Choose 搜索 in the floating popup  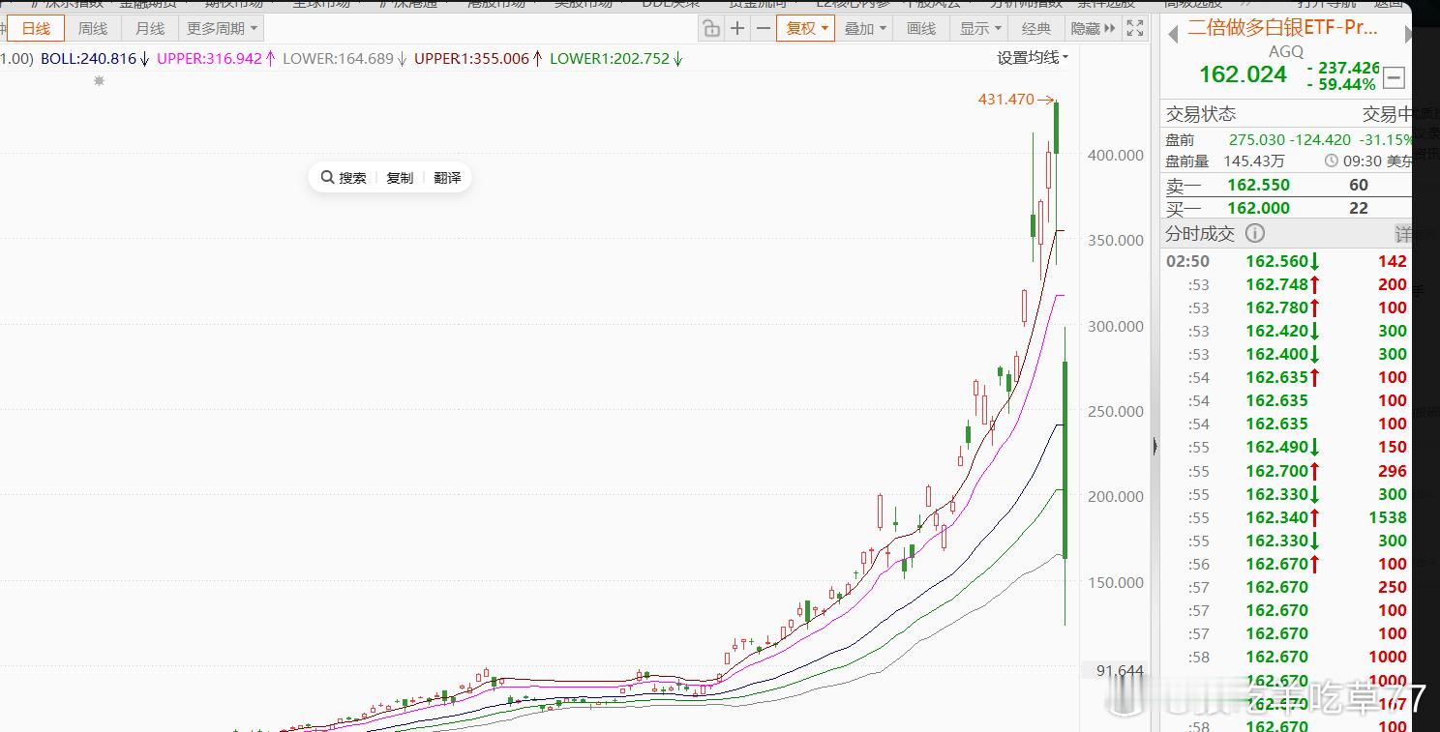point(352,178)
